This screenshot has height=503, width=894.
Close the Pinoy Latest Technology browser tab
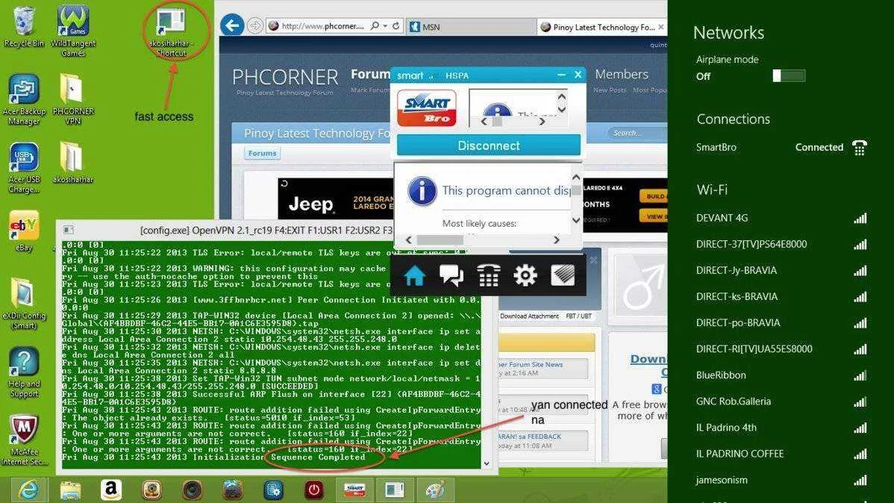(x=661, y=27)
